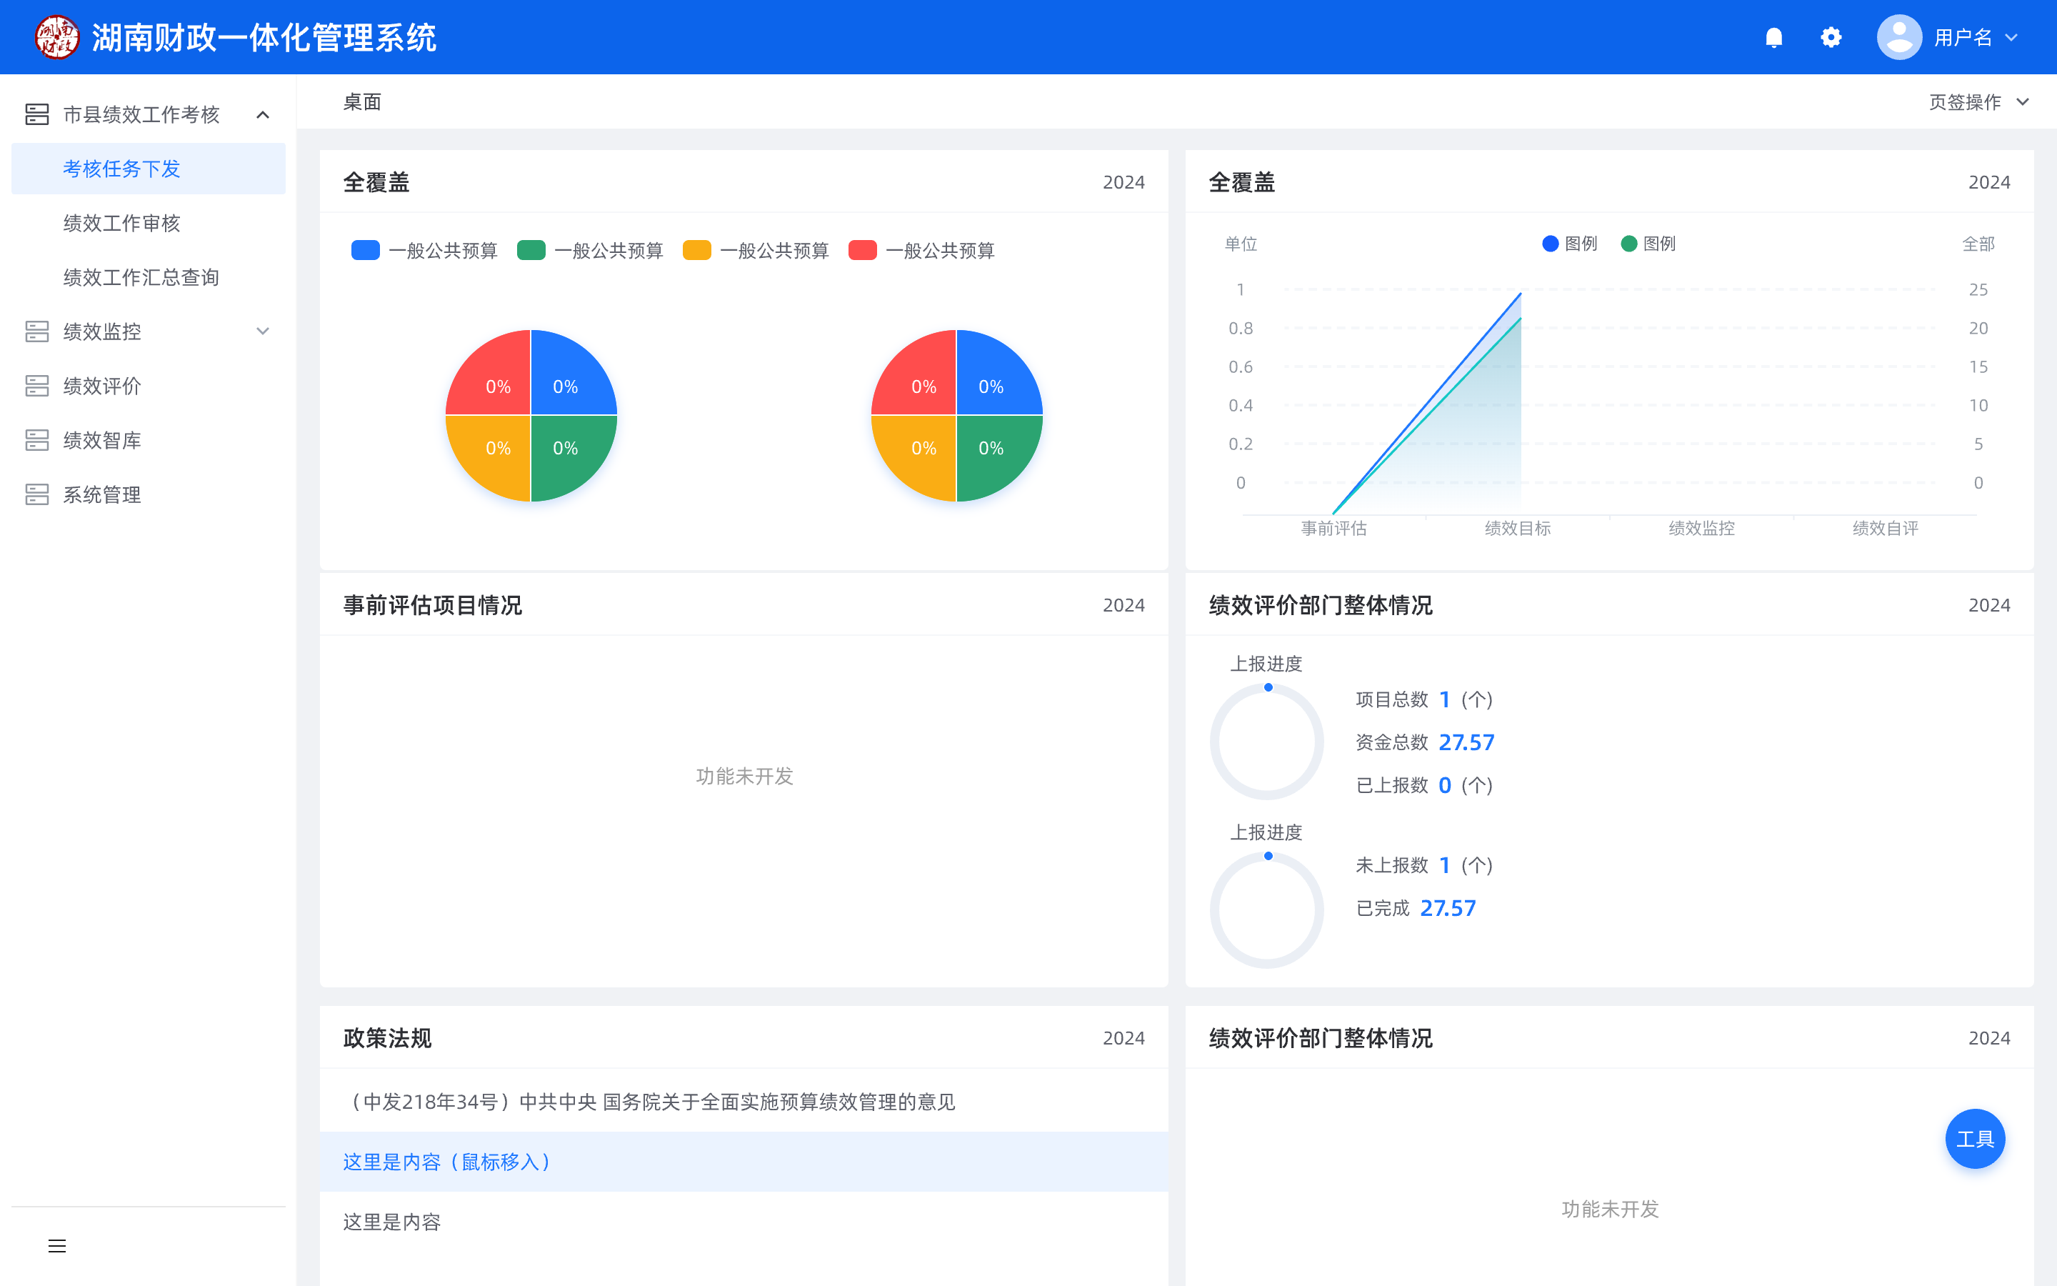Open the 中发218年34号 policy document link

click(x=652, y=1102)
